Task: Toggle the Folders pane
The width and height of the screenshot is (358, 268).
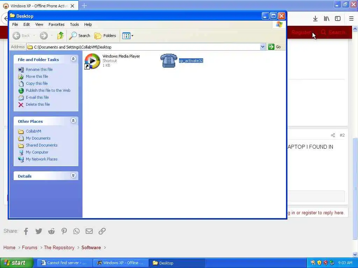Action: click(x=105, y=36)
